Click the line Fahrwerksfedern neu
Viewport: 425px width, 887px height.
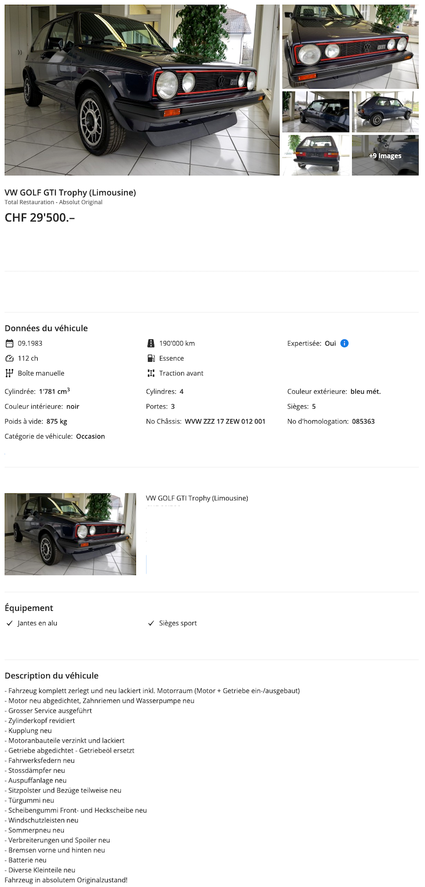click(x=40, y=761)
